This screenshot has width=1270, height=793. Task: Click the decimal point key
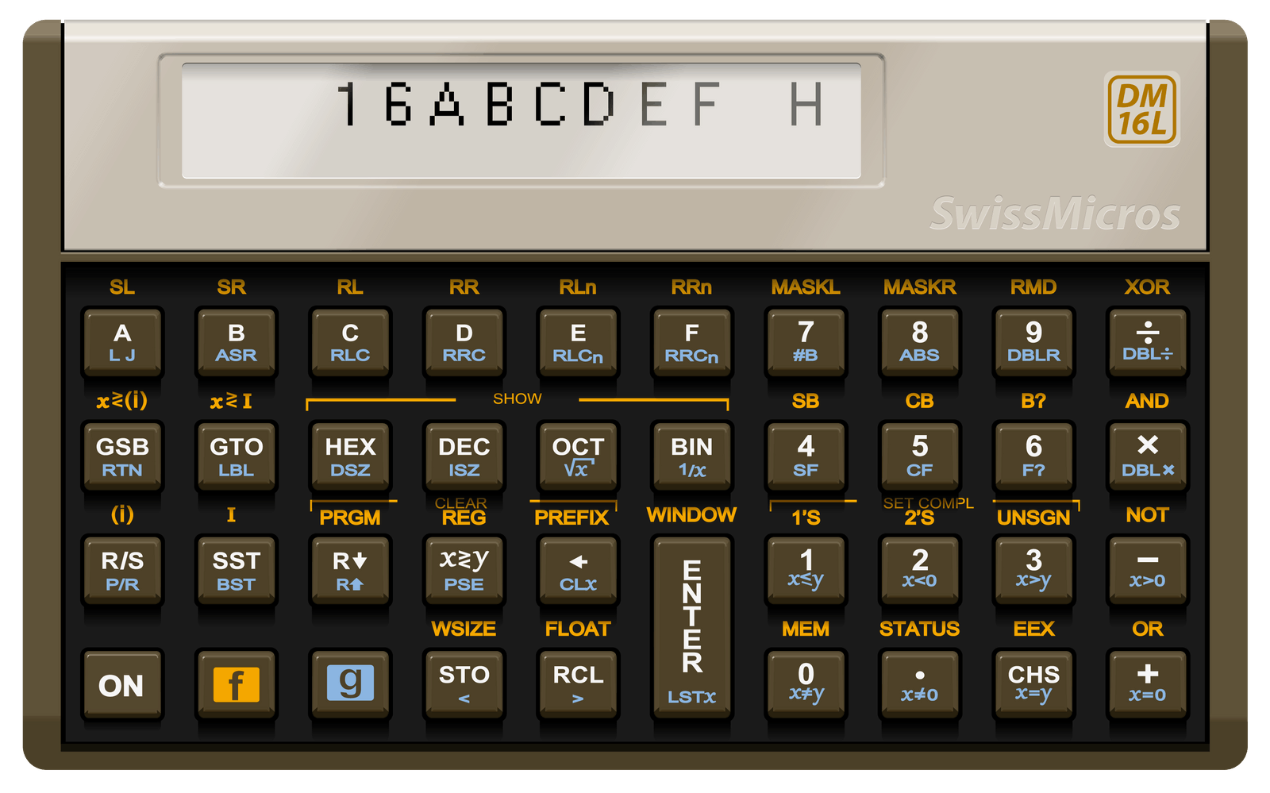coord(919,684)
